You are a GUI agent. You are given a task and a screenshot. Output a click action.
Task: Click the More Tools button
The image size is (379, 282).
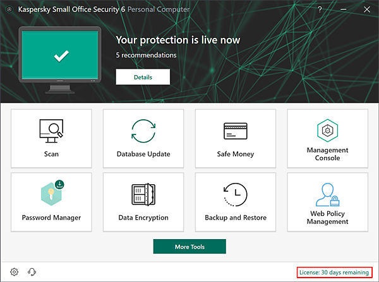[x=189, y=247]
